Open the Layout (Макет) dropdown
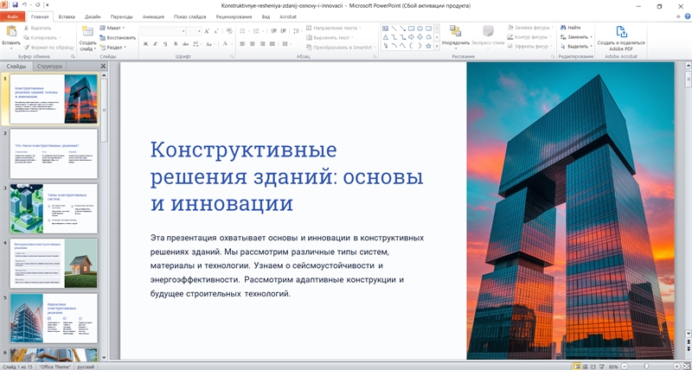692x370 pixels. (x=112, y=28)
